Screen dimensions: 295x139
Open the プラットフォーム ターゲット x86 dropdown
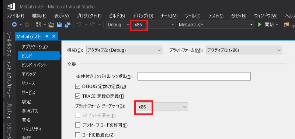(x=163, y=107)
